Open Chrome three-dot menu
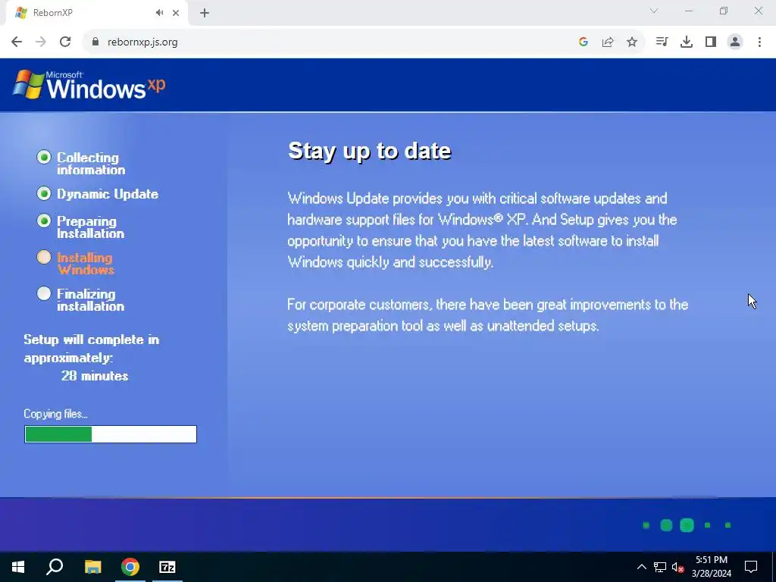The height and width of the screenshot is (582, 776). [759, 42]
